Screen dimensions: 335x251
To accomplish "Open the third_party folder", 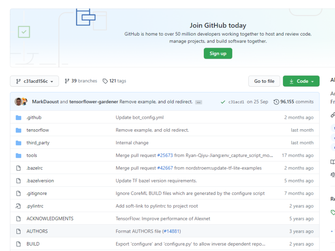I will coord(38,143).
